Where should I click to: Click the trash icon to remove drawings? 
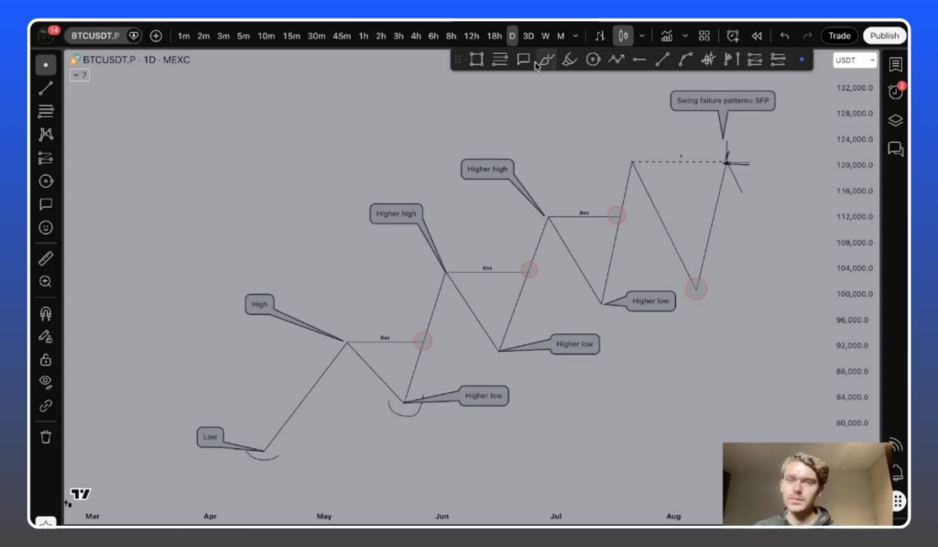click(x=46, y=437)
